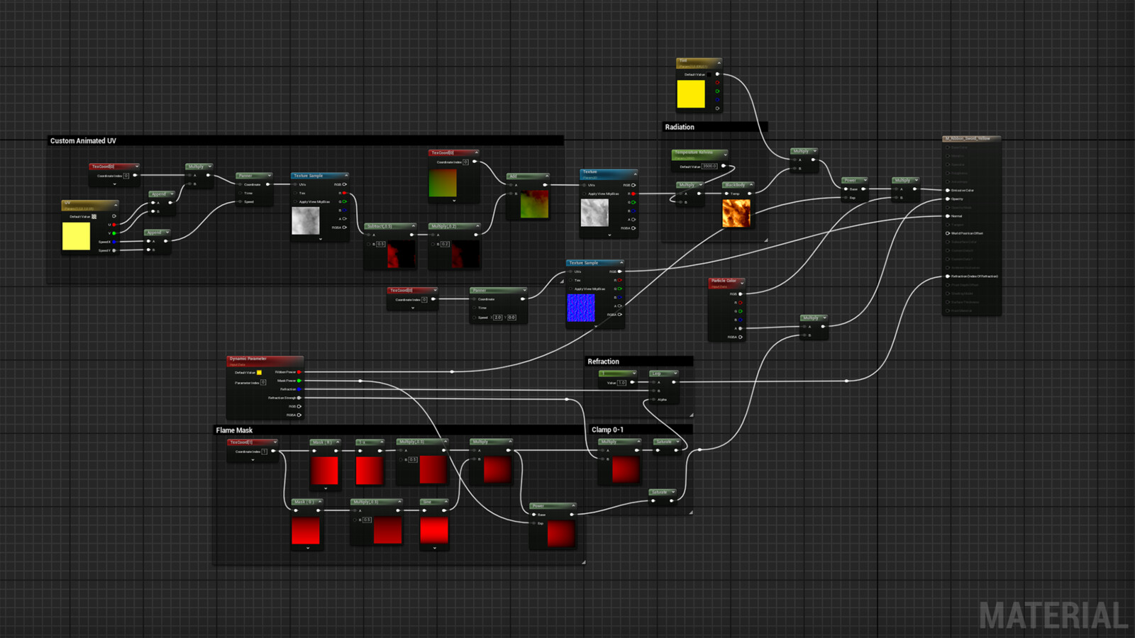Screen dimensions: 1135x638
Task: Click the RGB output pin on Particle Color
Action: (x=741, y=294)
